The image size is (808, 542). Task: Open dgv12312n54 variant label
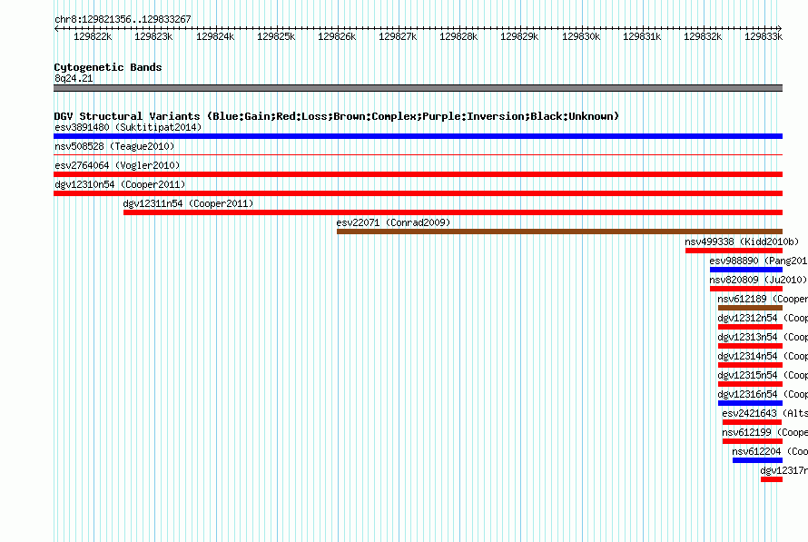coord(763,318)
